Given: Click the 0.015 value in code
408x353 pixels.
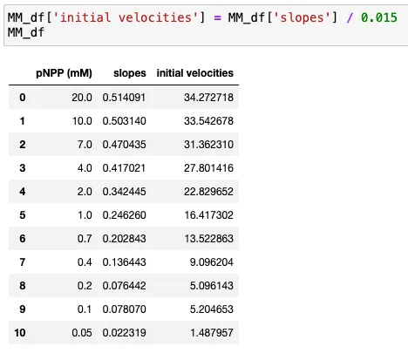Looking at the screenshot, I should pos(379,17).
